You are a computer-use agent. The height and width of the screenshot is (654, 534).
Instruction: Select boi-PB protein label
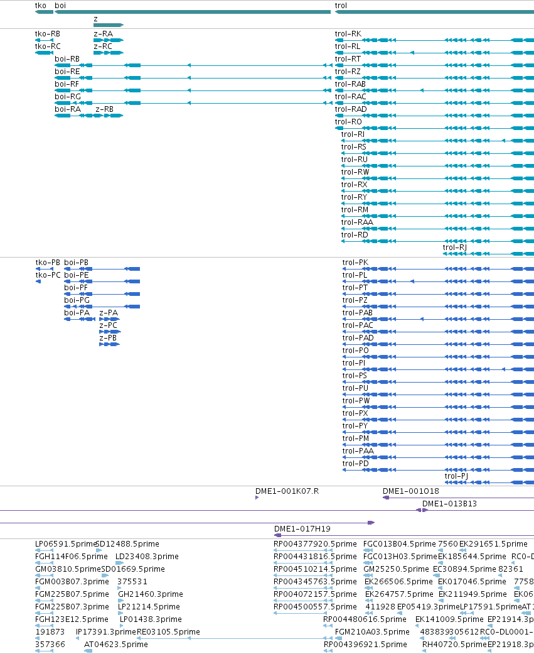click(76, 263)
